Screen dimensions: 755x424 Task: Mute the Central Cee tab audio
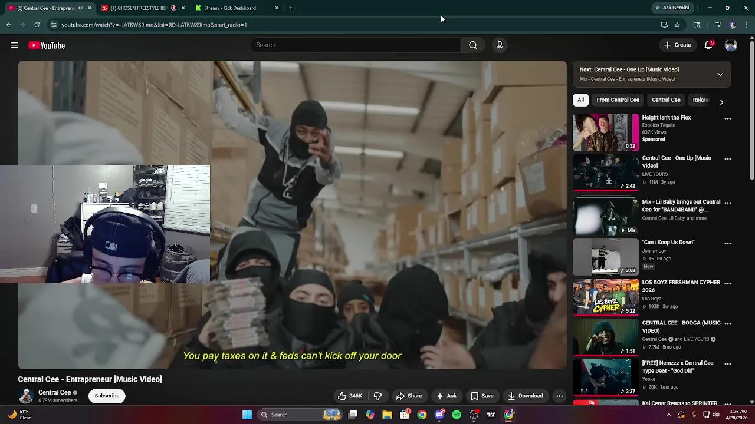(80, 8)
